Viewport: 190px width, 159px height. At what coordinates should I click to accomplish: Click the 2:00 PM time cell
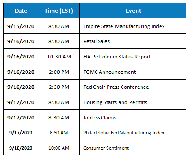59,72
